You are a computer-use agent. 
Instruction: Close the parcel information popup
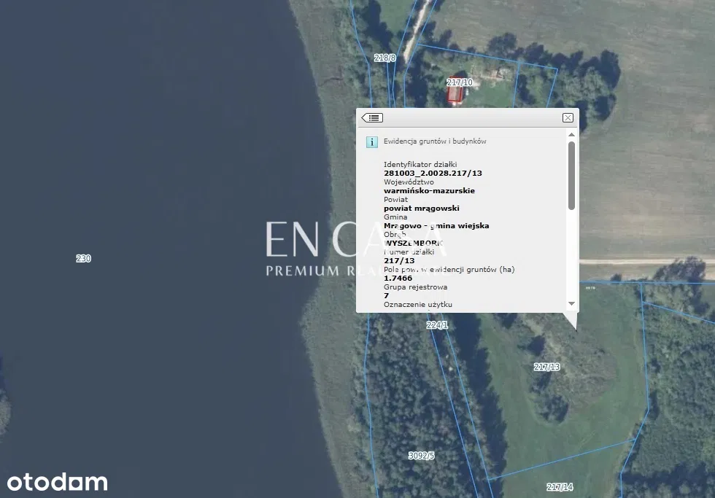coord(568,118)
